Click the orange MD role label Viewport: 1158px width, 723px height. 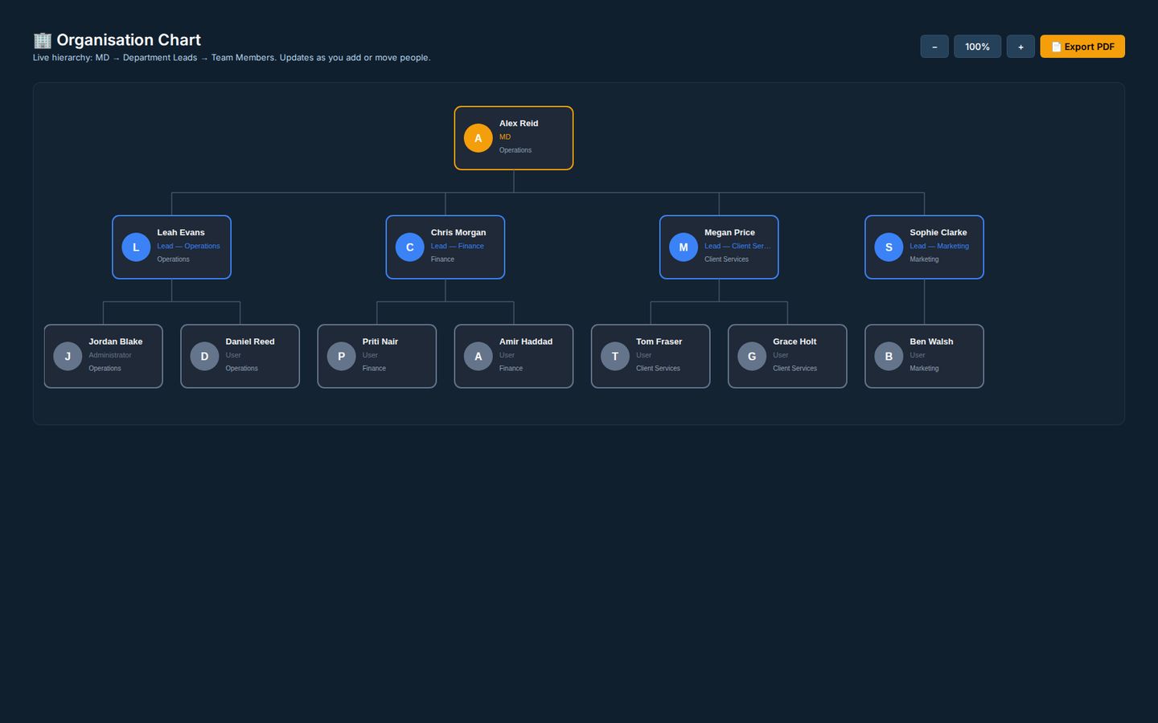click(x=505, y=137)
